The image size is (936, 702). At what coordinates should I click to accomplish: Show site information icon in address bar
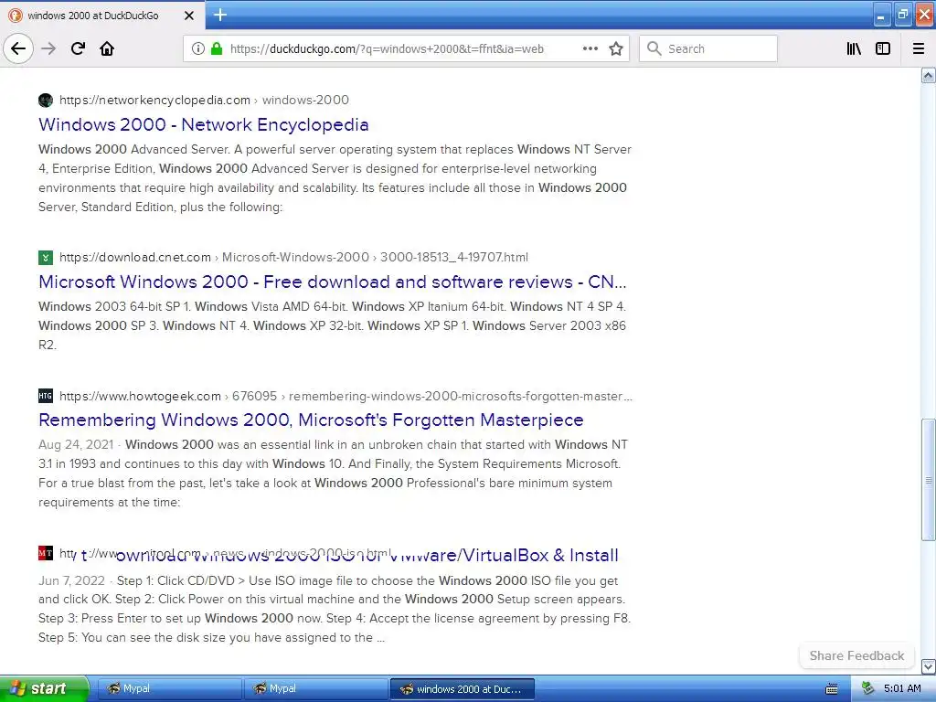(198, 48)
